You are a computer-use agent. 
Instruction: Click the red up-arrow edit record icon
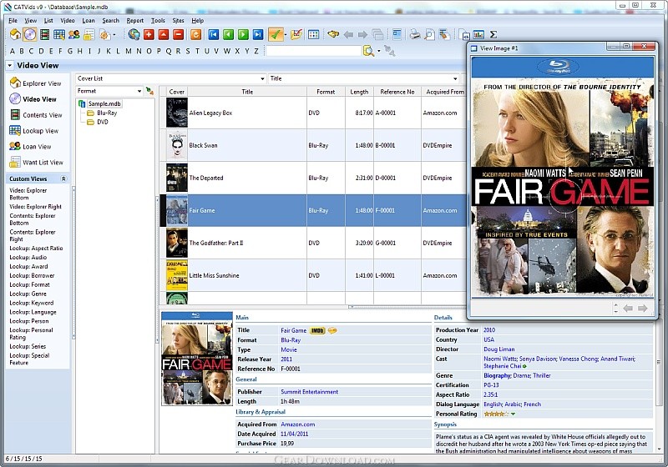[164, 34]
